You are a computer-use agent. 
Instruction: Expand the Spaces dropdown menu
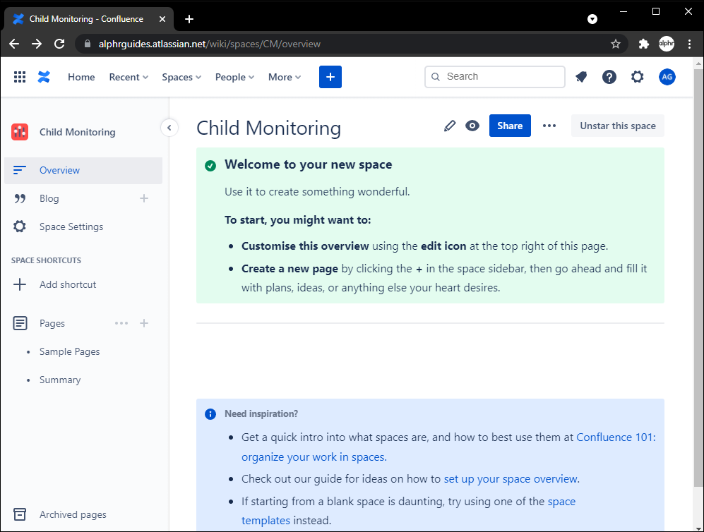(x=181, y=77)
